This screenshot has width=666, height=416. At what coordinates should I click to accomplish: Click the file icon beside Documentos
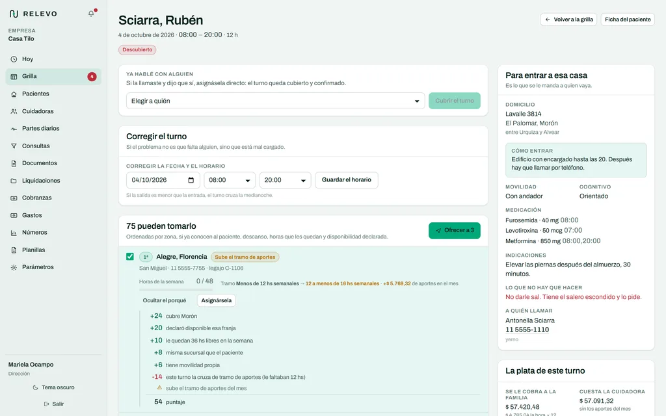[14, 163]
